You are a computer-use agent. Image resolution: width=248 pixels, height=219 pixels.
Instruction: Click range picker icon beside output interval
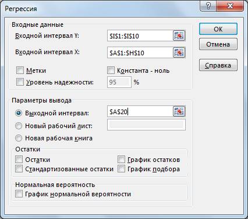click(179, 111)
